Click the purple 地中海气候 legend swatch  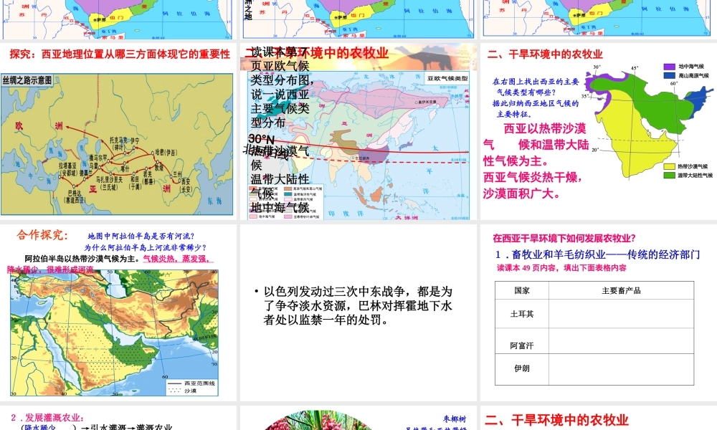pos(669,67)
